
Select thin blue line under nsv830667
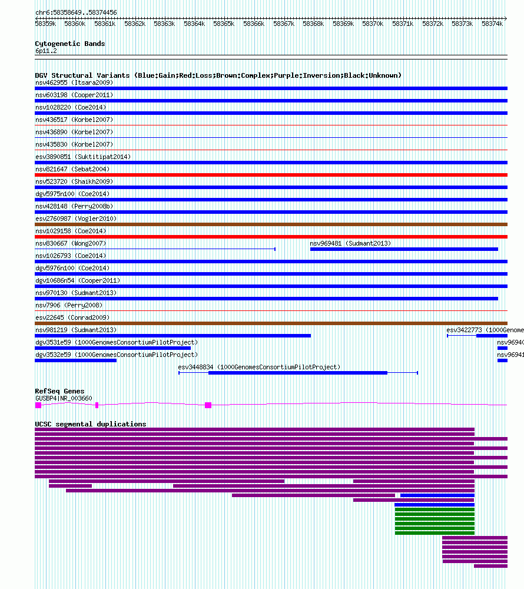tap(155, 249)
